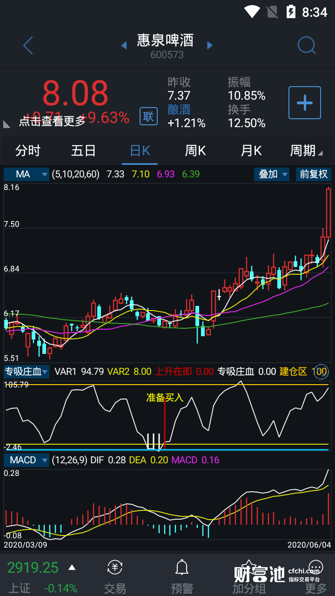Tap the 上证 index value 2919.25
This screenshot has height=596, width=335.
click(x=33, y=568)
